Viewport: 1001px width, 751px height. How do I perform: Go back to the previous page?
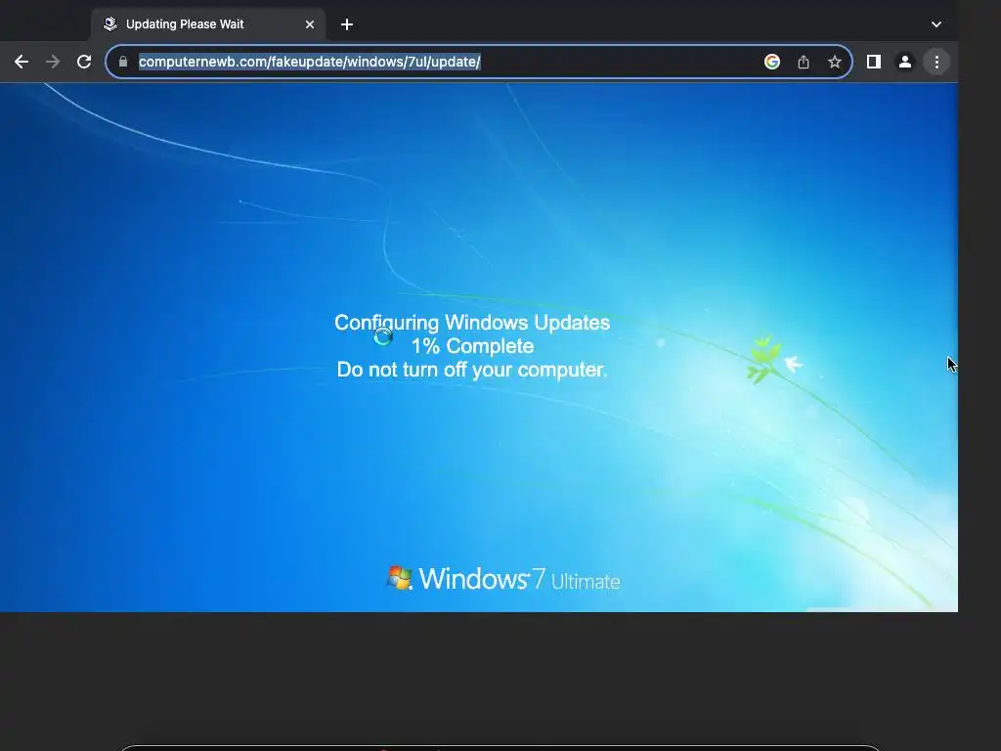point(22,62)
